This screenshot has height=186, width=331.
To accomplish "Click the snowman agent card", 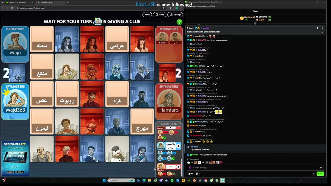I will [x=117, y=149].
